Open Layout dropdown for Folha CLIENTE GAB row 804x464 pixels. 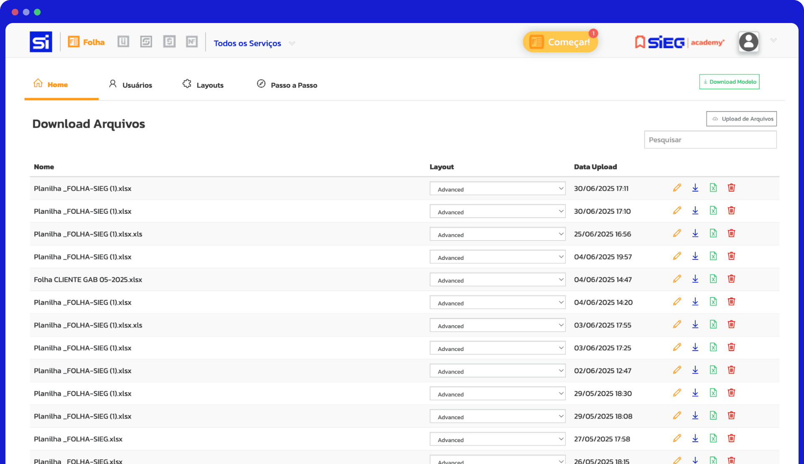pos(497,280)
